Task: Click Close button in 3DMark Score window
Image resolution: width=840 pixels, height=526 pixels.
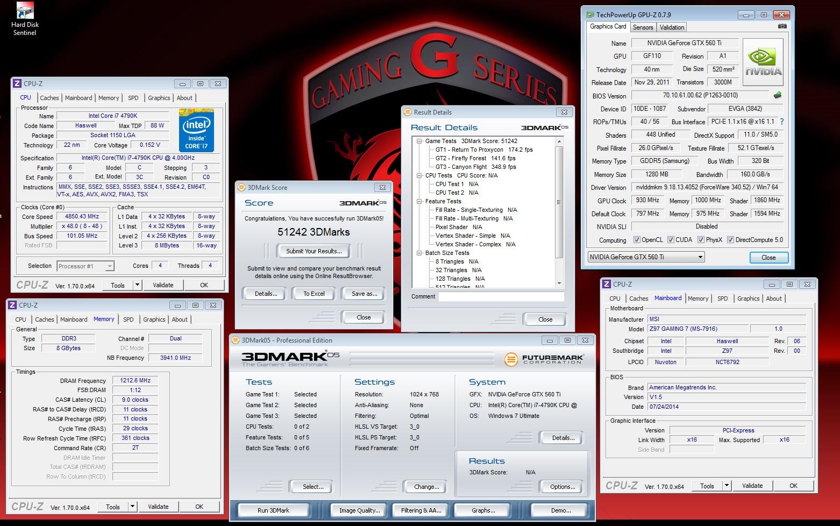Action: (364, 317)
